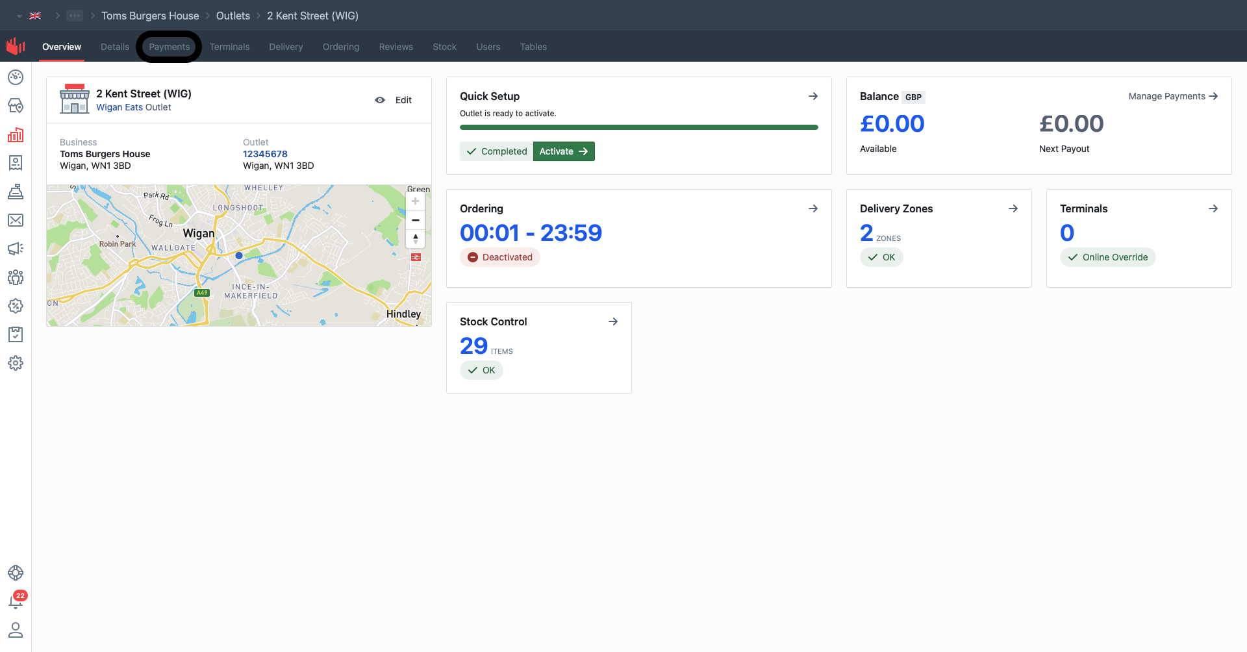The height and width of the screenshot is (652, 1247).
Task: Open the people group icon in sidebar
Action: 16,277
